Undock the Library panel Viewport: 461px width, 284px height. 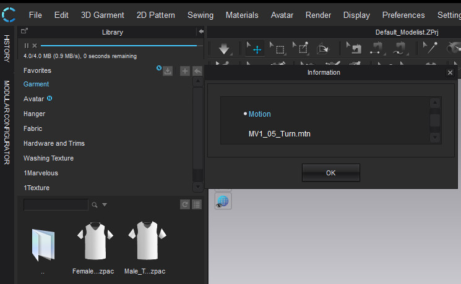click(x=24, y=31)
